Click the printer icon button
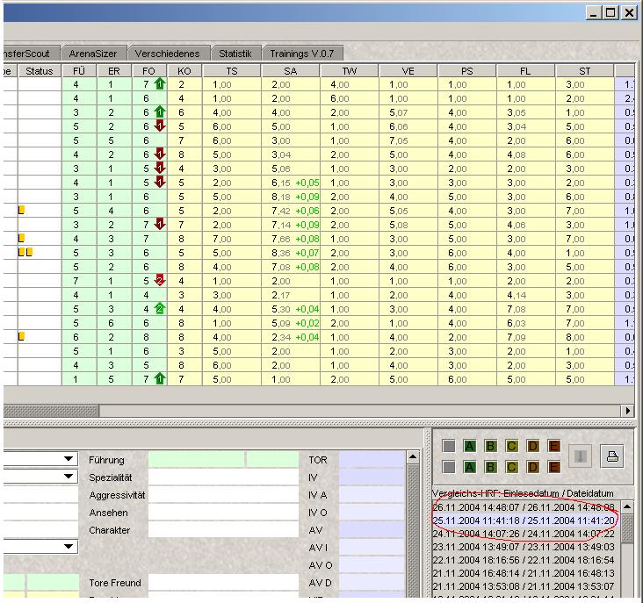 (x=612, y=456)
